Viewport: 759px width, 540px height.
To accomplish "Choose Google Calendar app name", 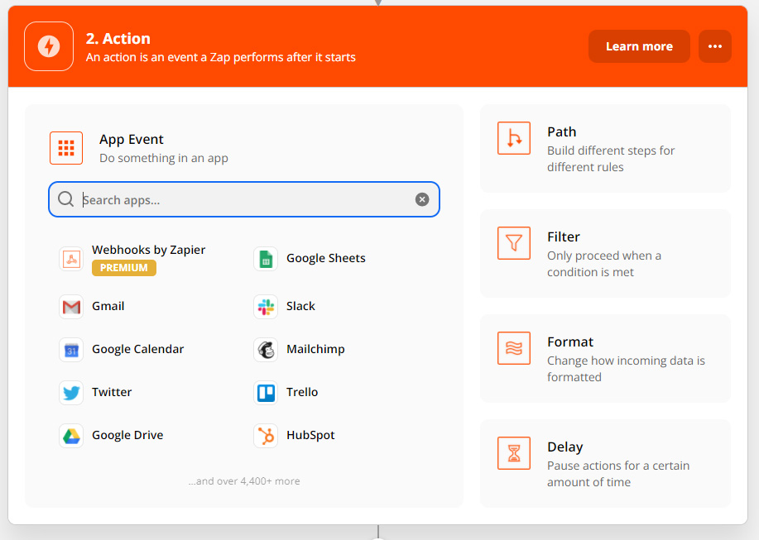I will click(138, 349).
